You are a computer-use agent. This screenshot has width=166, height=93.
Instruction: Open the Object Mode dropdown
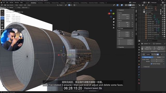pos(9,5)
